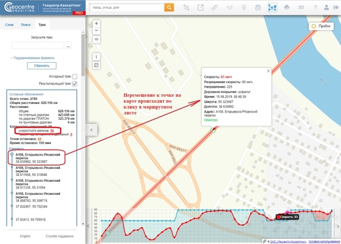Image resolution: width=341 pixels, height=244 pixels.
Task: Zoom in the map with plus
Action: [97, 24]
